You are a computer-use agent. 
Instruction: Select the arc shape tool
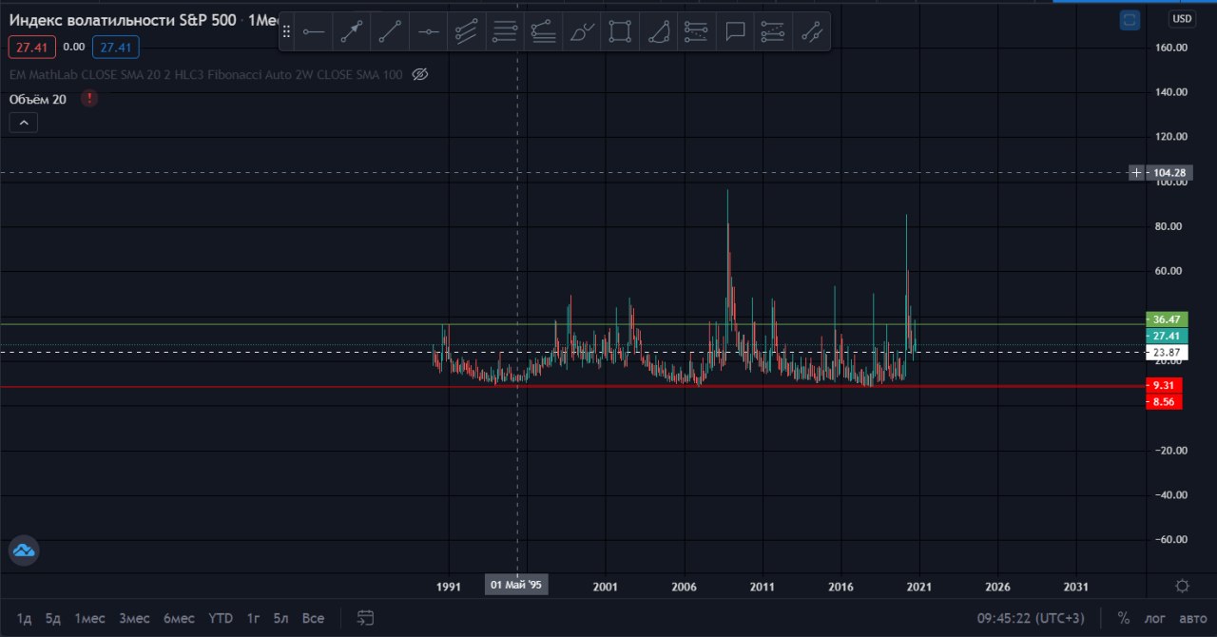[x=658, y=31]
